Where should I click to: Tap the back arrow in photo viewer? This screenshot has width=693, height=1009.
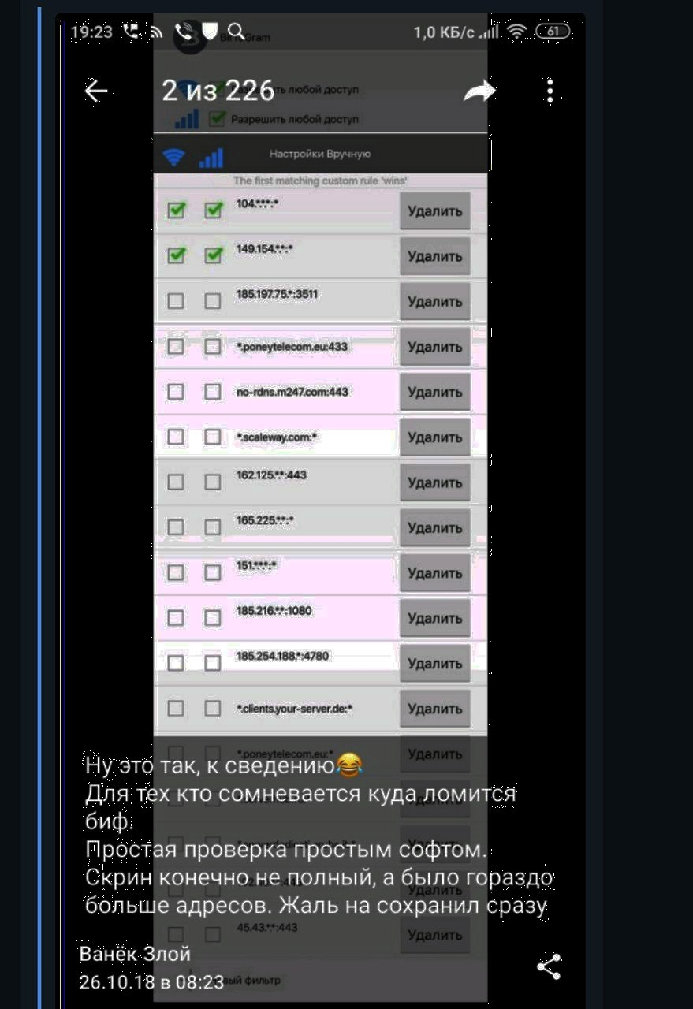click(96, 92)
